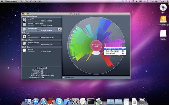Open Trash in the Dock

(142, 101)
